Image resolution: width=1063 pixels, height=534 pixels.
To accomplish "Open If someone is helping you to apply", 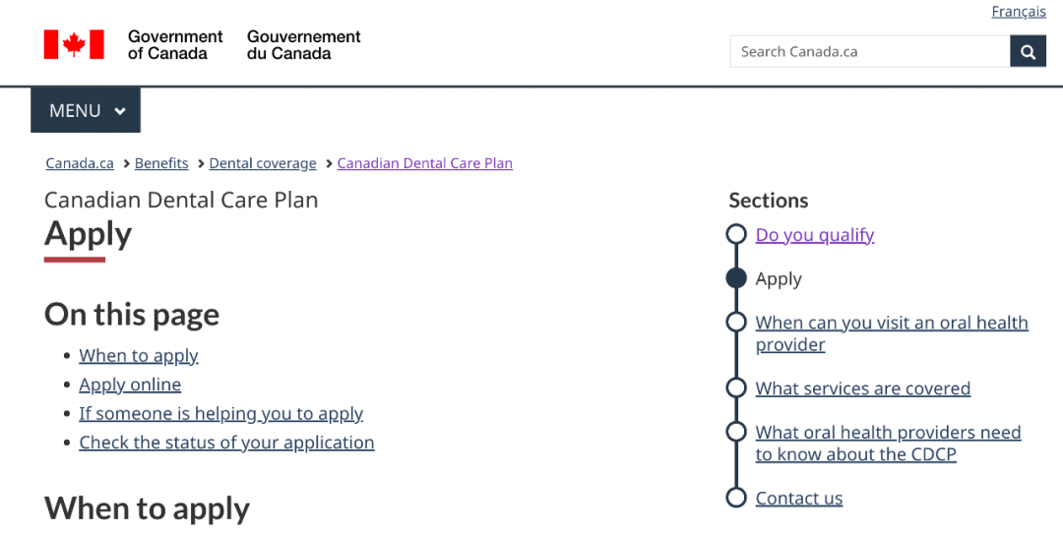I will point(221,413).
